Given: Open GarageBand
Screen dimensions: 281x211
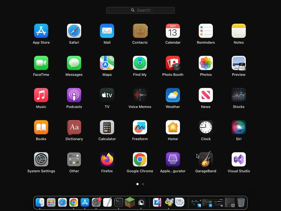Looking at the screenshot, I should (206, 159).
